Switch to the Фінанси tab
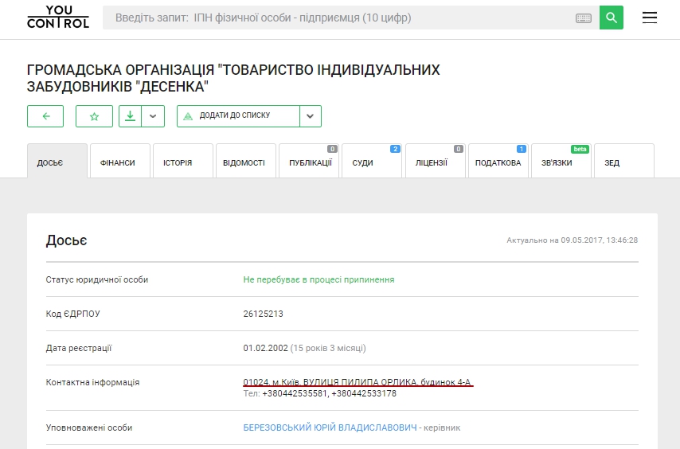The width and height of the screenshot is (680, 449). pos(118,162)
